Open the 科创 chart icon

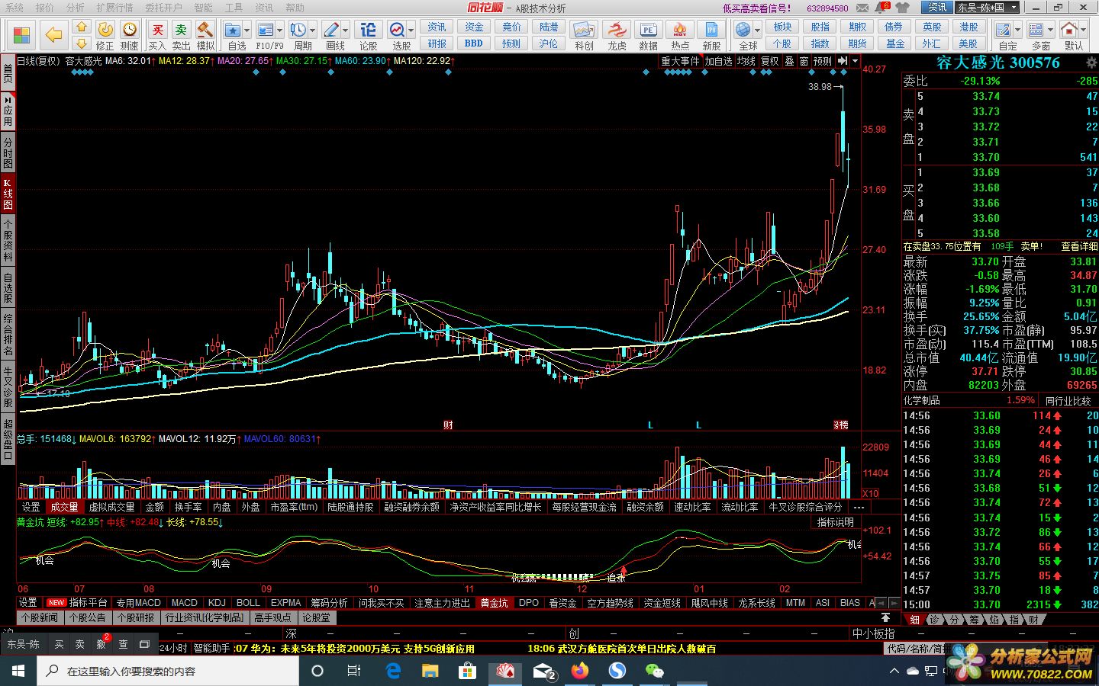click(x=584, y=35)
